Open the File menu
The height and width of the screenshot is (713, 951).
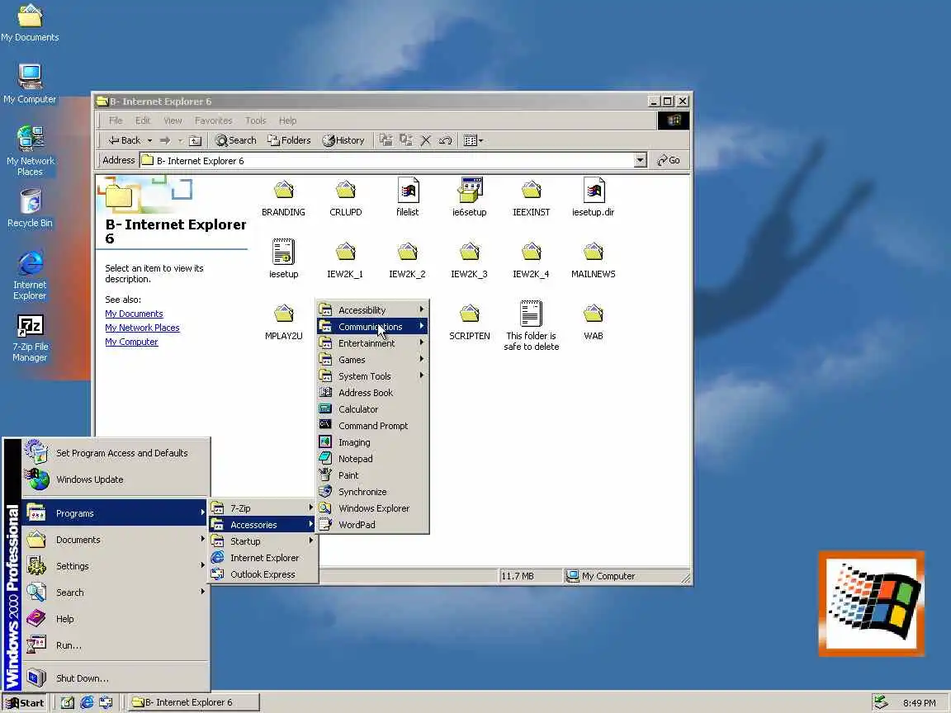tap(116, 120)
